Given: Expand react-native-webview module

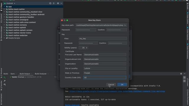Looking at the screenshot, I should 4,35.
